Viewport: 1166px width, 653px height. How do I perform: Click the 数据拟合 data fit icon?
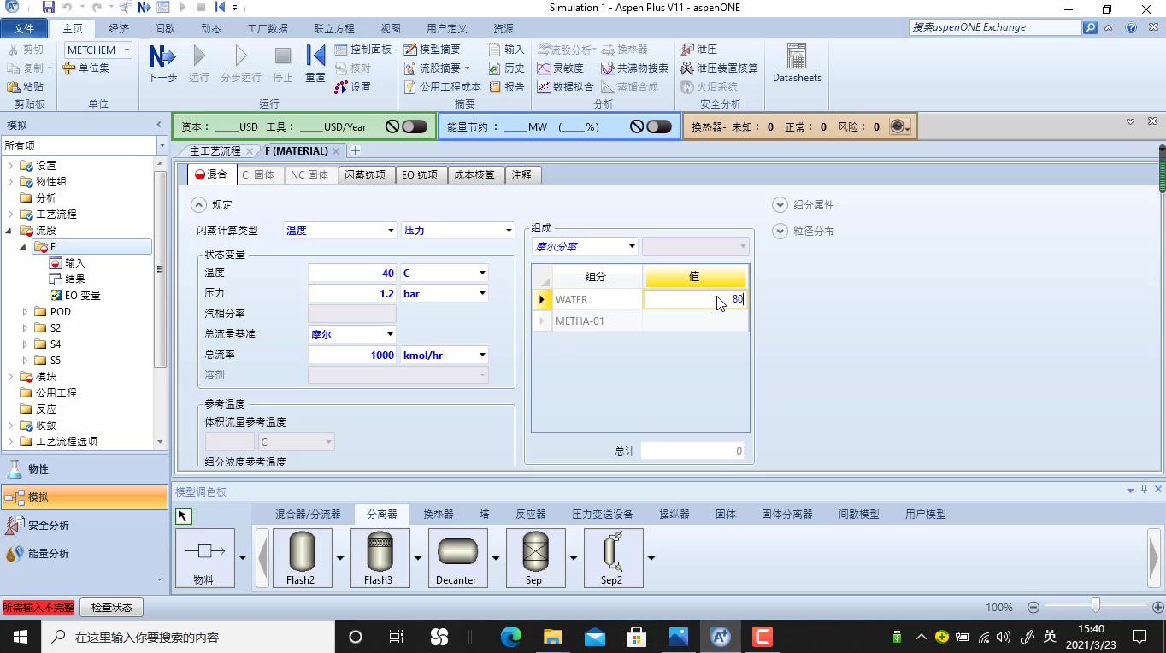coord(564,85)
